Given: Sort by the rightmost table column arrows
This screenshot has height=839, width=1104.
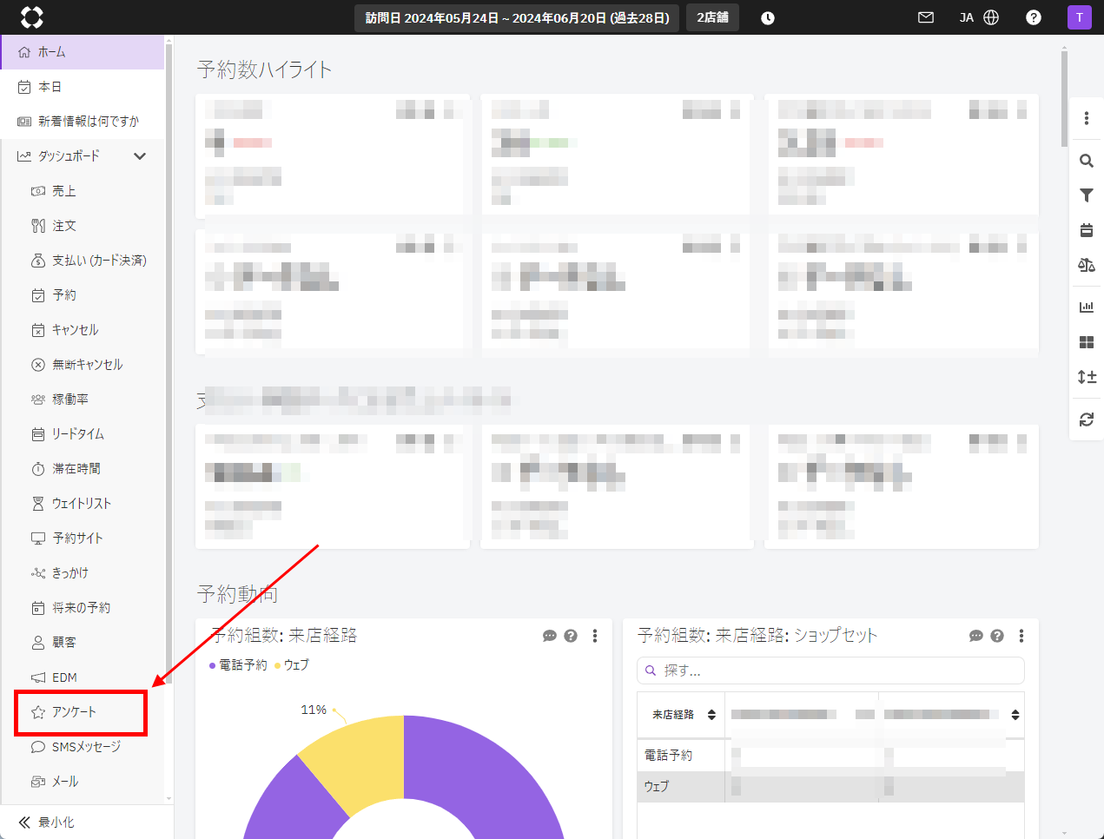Looking at the screenshot, I should coord(1015,715).
